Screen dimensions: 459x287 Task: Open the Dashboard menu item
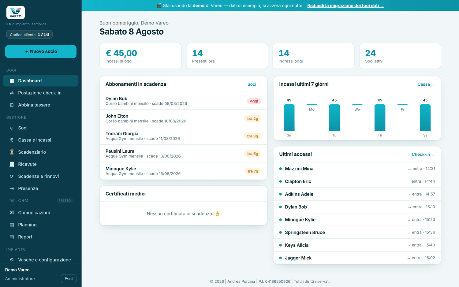click(x=41, y=81)
